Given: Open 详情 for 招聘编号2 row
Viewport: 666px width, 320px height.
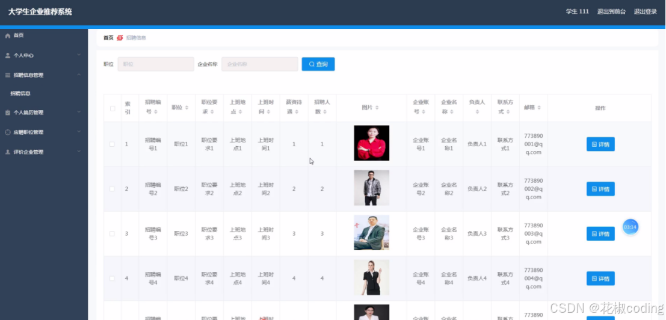Looking at the screenshot, I should coord(600,189).
